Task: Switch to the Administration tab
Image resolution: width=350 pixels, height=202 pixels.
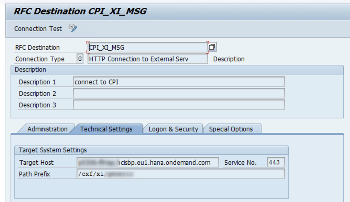Action: click(47, 129)
